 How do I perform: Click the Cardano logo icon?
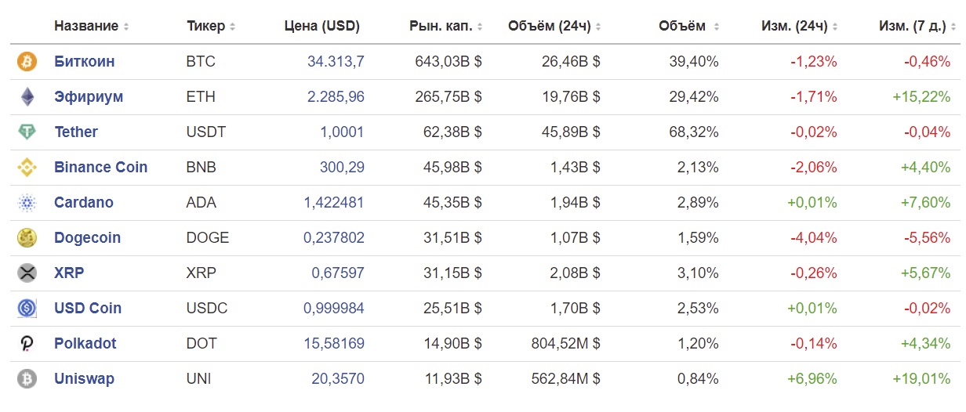click(27, 203)
